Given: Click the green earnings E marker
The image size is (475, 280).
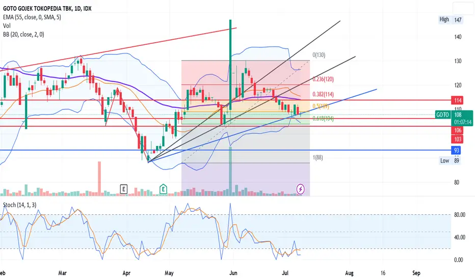Looking at the screenshot, I should [x=163, y=189].
